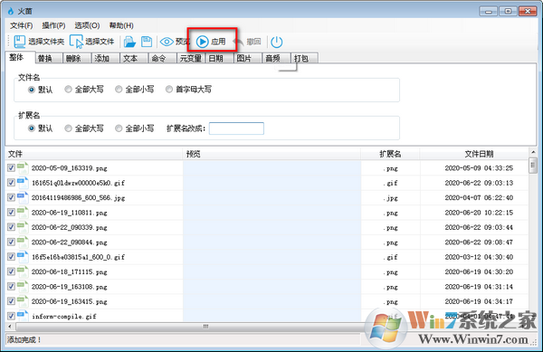Screen dimensions: 543x352
Task: Switch to the 替换 tab
Action: pos(49,59)
